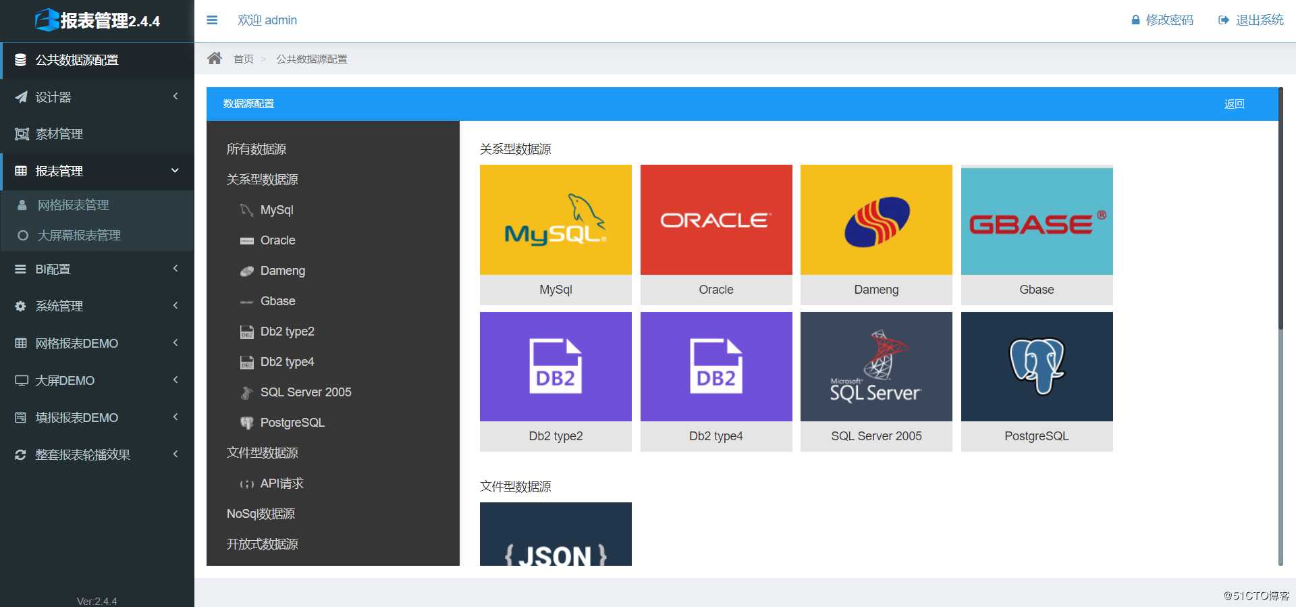Select the Db2 type2 data source tile
Image resolution: width=1296 pixels, height=607 pixels.
pos(556,381)
